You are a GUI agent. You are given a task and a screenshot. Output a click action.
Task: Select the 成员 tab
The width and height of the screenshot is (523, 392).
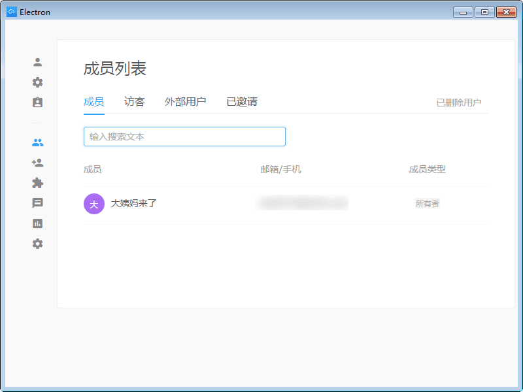pyautogui.click(x=93, y=101)
